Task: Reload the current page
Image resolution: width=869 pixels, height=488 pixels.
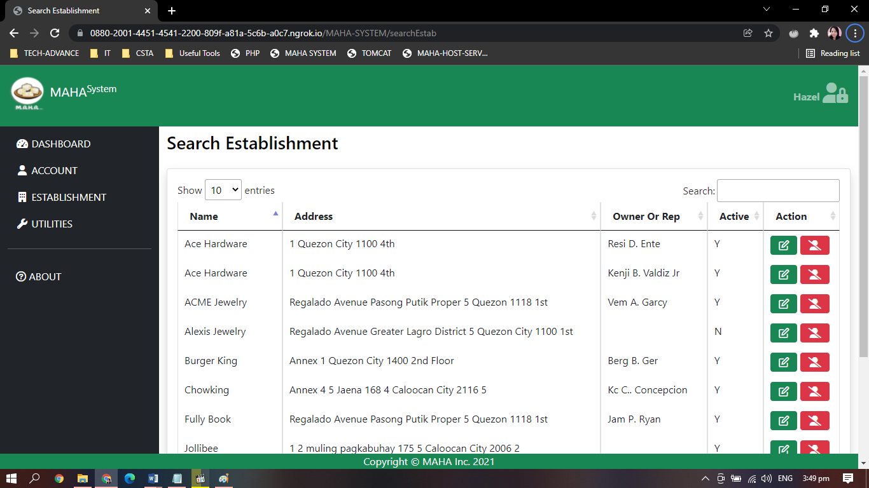Action: [55, 33]
